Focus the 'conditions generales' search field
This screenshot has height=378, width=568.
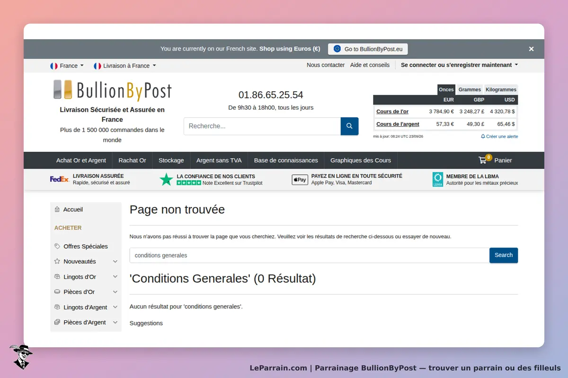(310, 255)
